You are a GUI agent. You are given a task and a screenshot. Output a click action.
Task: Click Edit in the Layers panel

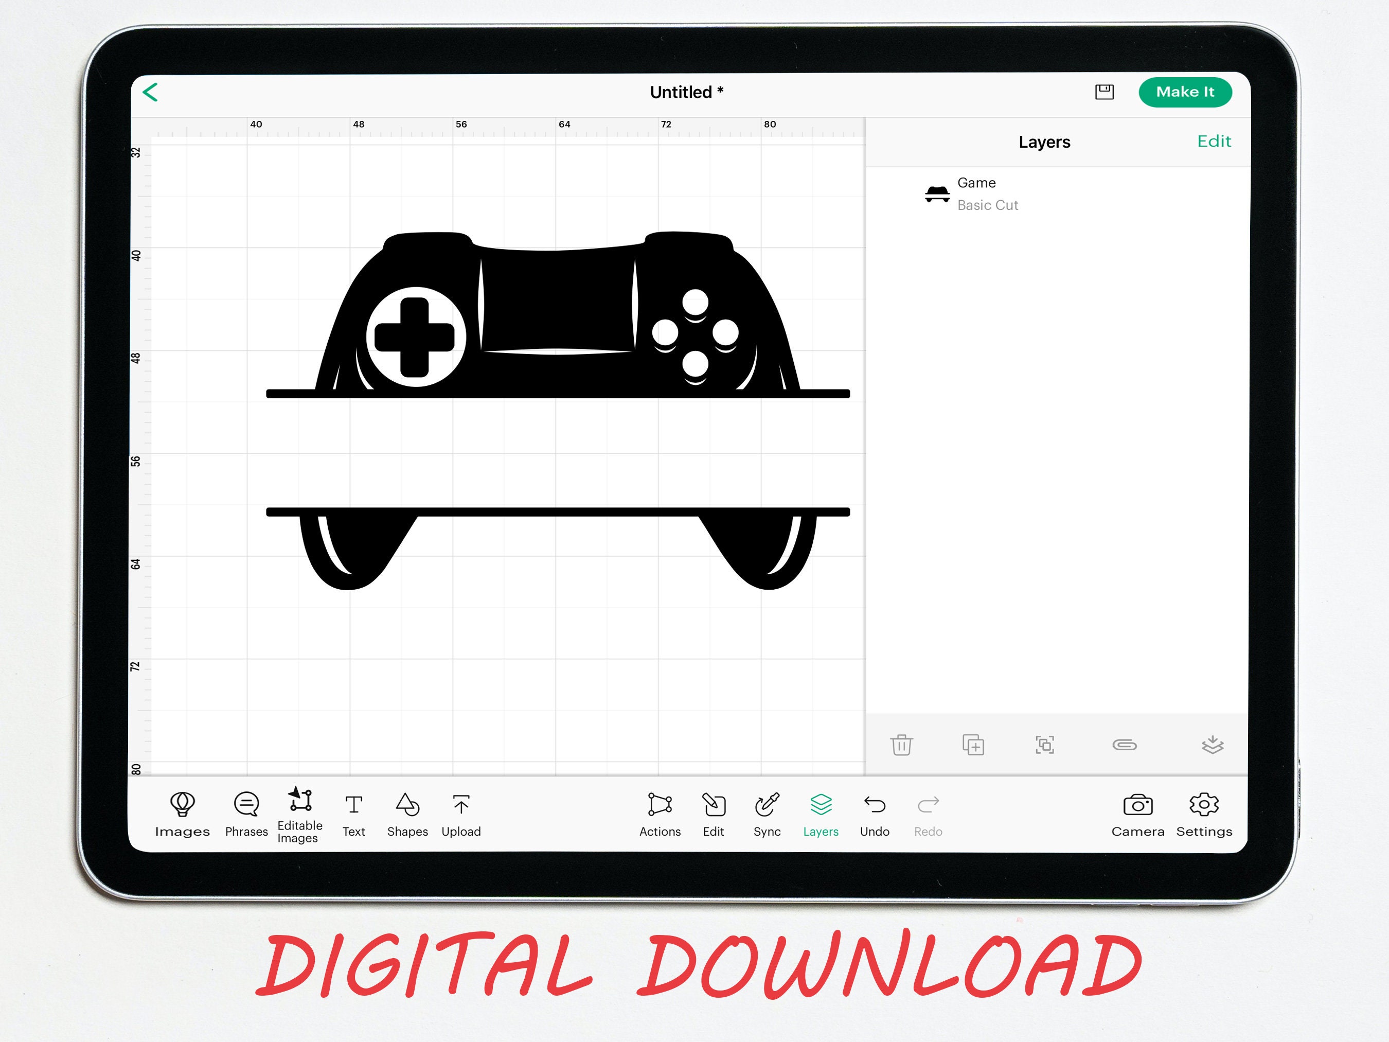click(x=1215, y=142)
